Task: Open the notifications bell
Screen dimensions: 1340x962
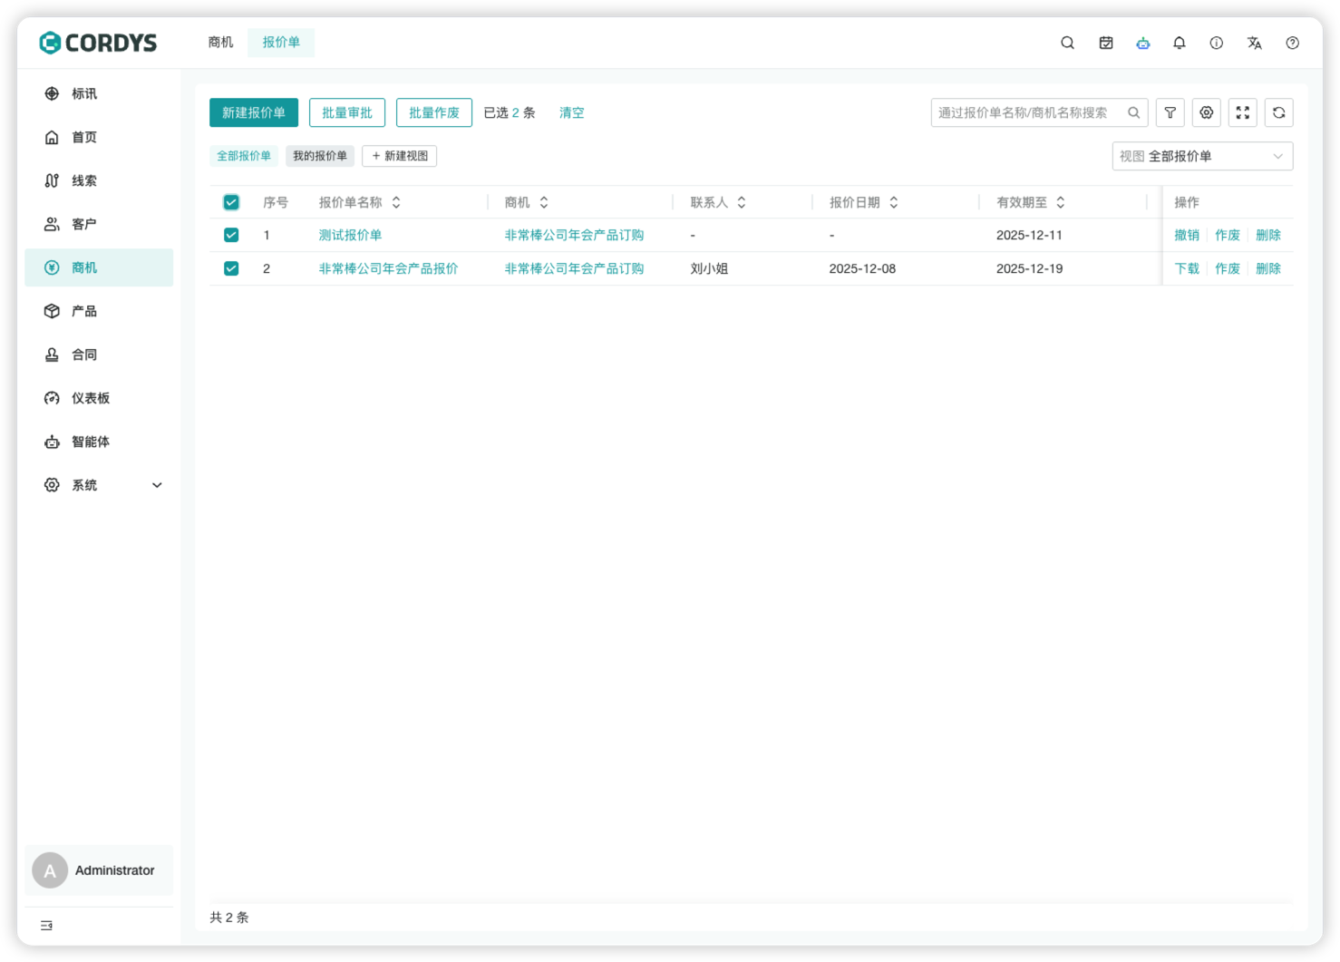Action: [x=1179, y=43]
